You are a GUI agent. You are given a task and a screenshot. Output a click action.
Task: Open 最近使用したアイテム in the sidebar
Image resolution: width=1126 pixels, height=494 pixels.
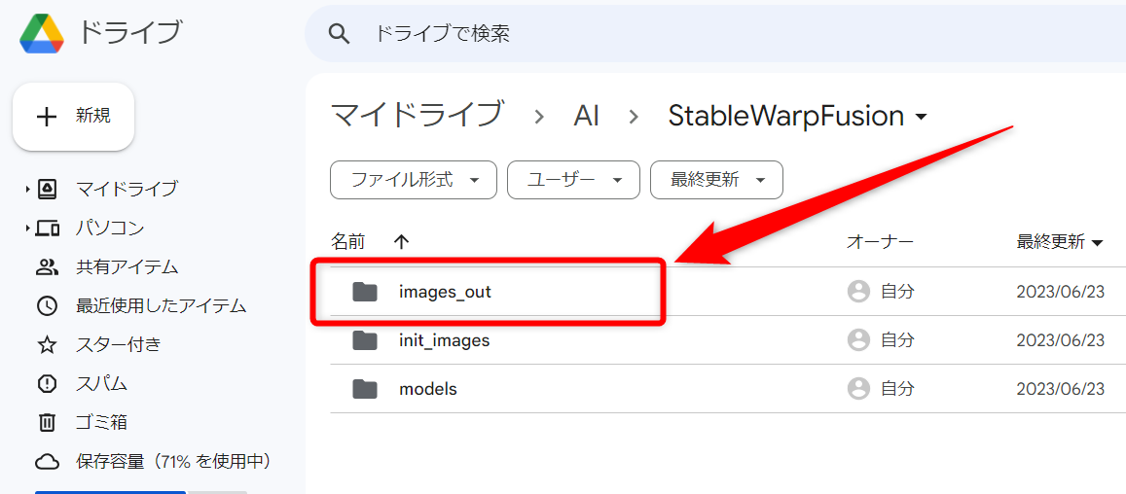(x=162, y=306)
